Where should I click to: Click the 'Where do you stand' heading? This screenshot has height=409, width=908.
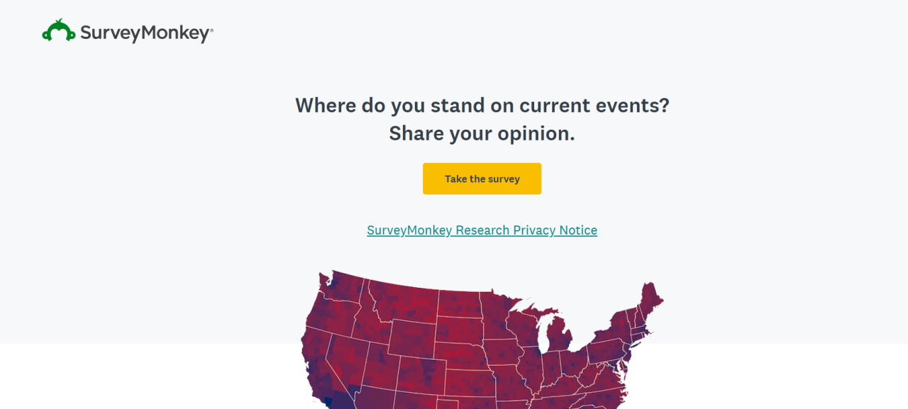482,105
